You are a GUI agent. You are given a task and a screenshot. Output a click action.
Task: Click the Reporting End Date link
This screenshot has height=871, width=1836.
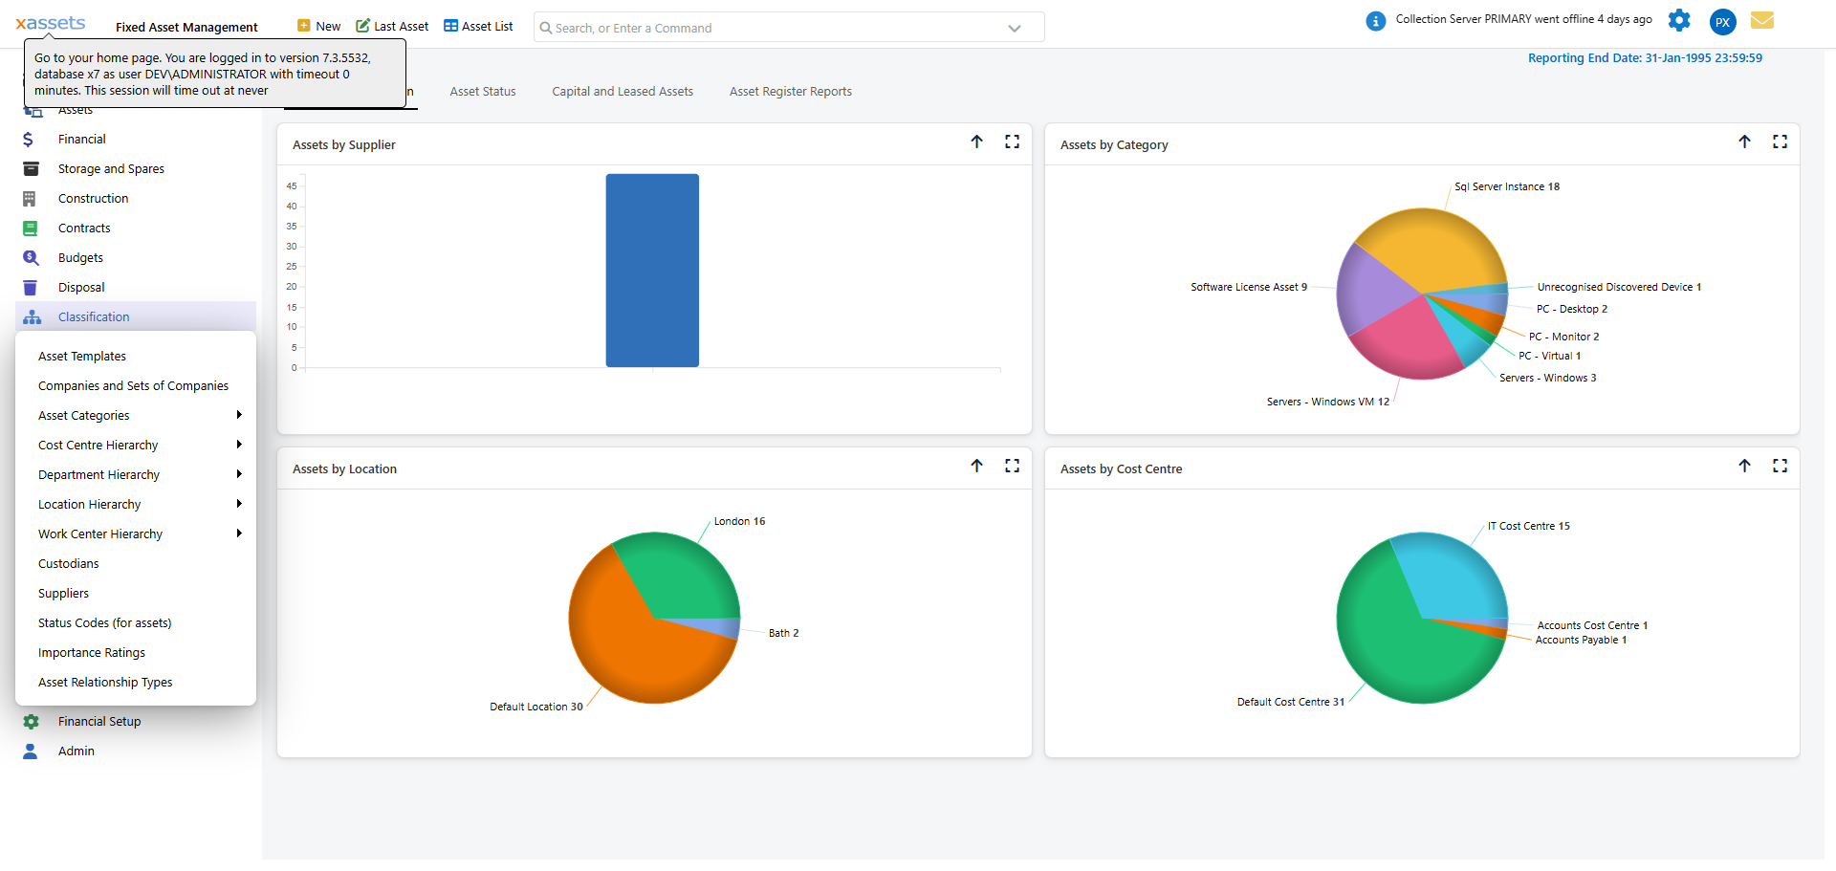[x=1644, y=57]
